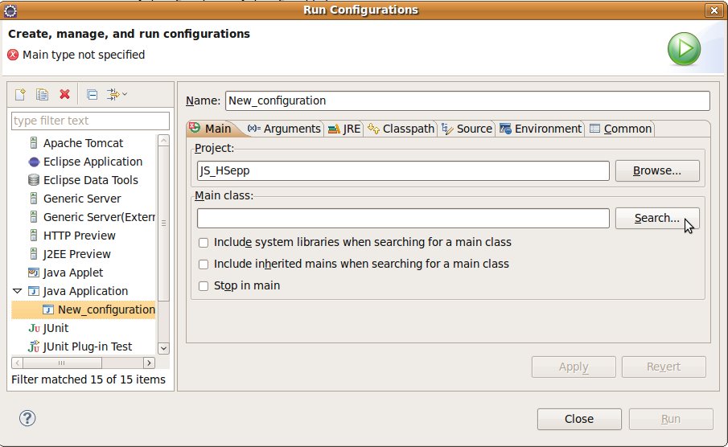
Task: Select New_configuration in the tree
Action: 106,310
